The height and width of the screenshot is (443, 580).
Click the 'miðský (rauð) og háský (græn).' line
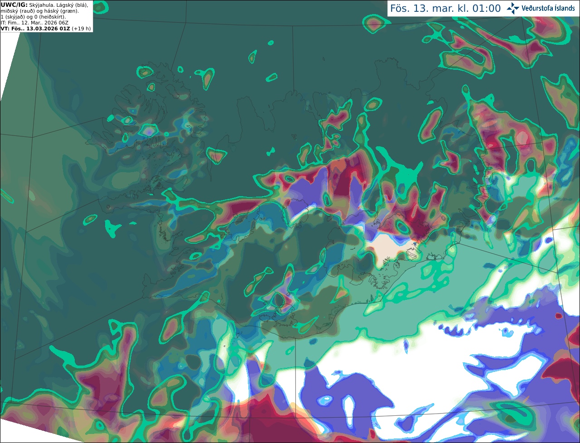[39, 11]
